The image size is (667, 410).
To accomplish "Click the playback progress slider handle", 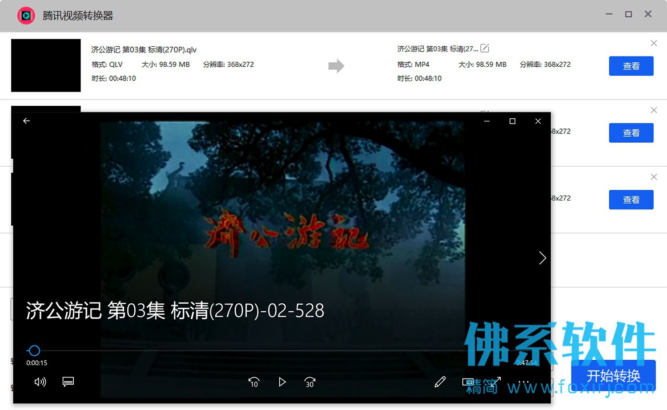I will [x=34, y=350].
